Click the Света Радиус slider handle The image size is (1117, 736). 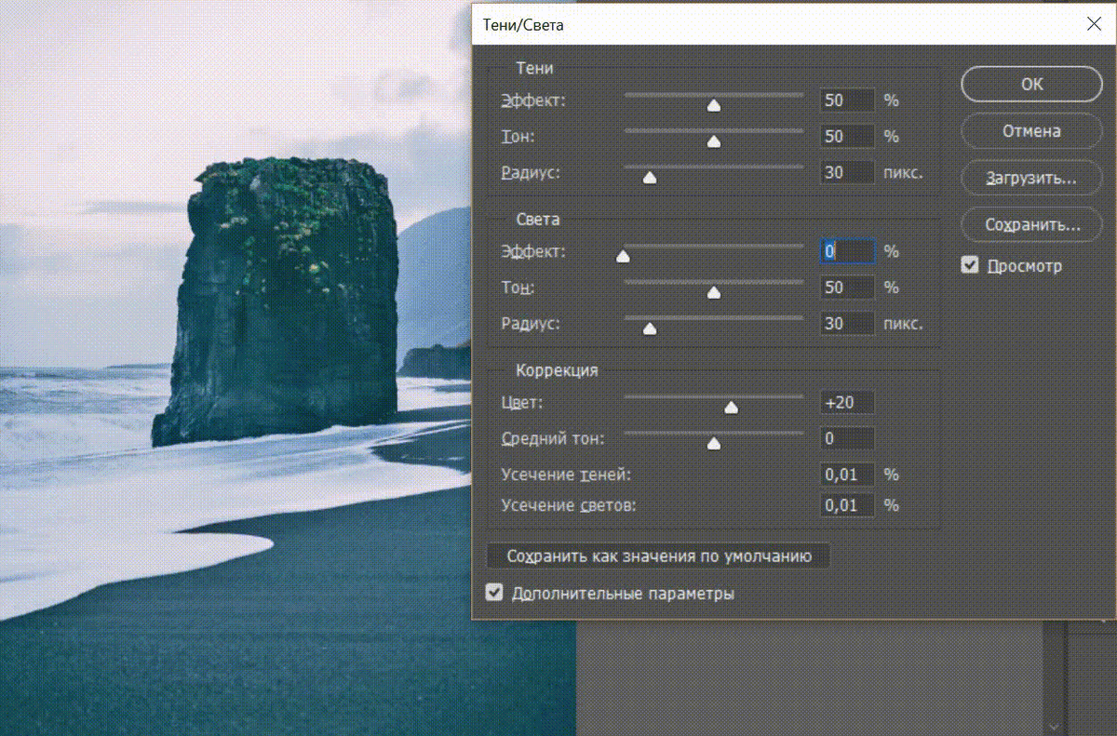point(650,328)
